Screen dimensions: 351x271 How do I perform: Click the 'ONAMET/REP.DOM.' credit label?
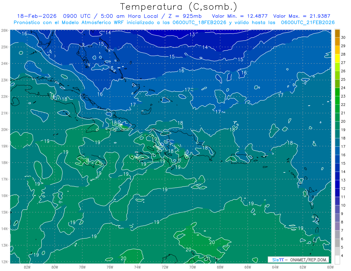pyautogui.click(x=309, y=260)
